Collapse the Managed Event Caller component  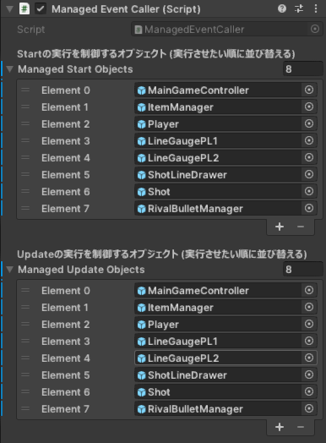(x=9, y=9)
